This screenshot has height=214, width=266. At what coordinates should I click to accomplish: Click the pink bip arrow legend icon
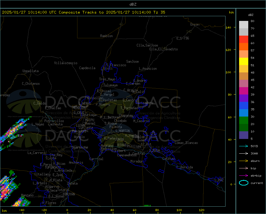(x=244, y=168)
